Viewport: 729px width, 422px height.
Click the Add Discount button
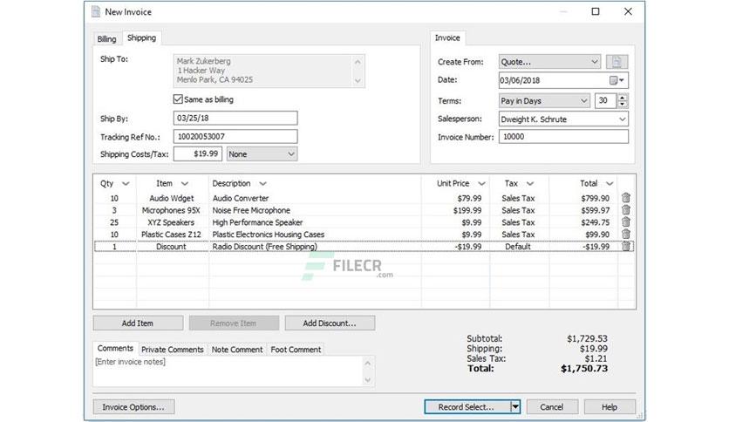point(330,323)
